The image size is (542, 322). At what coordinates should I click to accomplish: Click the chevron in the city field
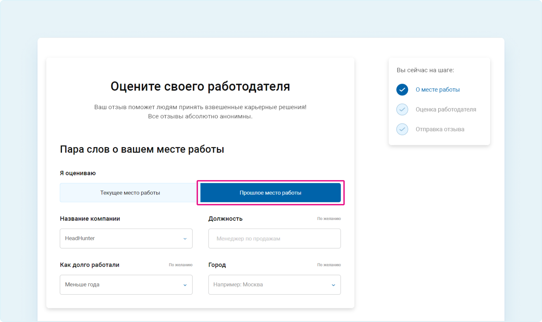point(333,285)
